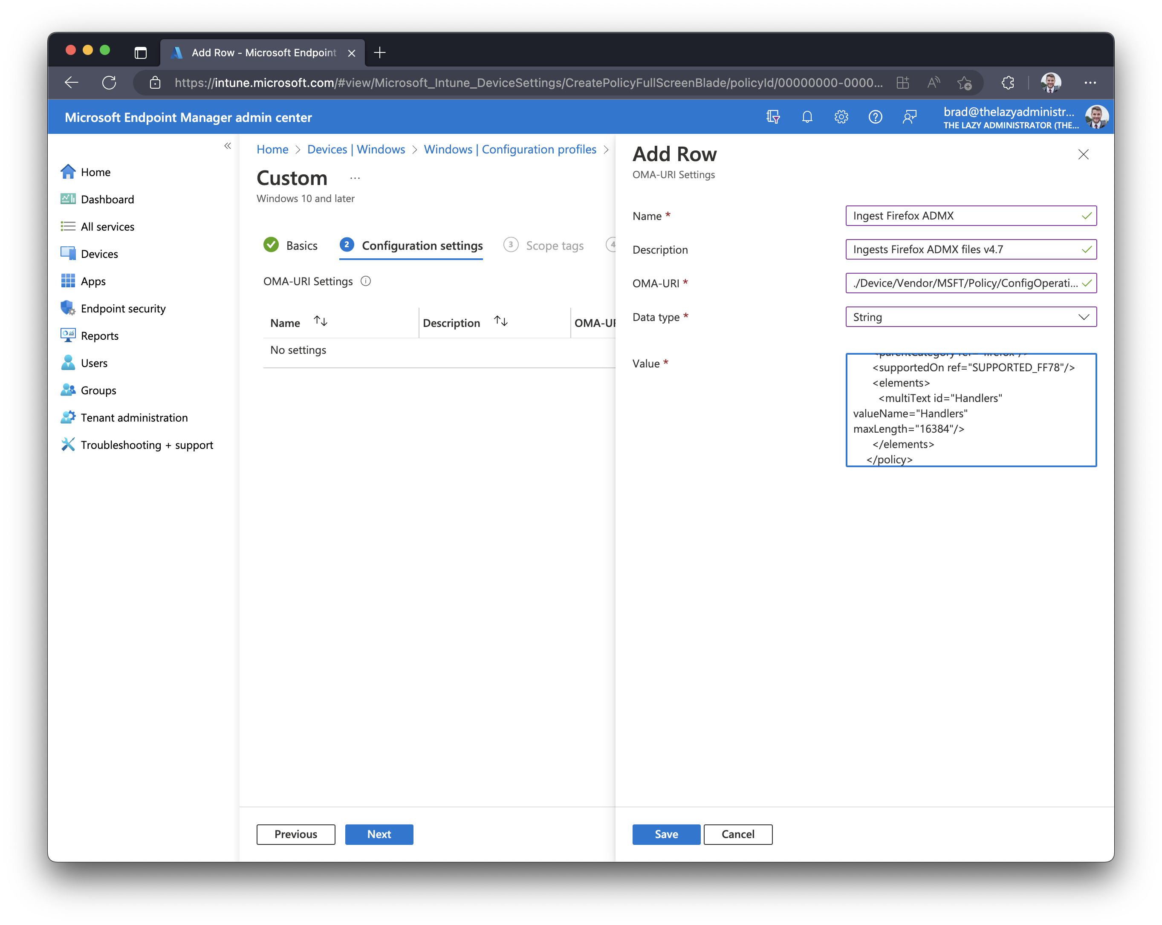This screenshot has height=925, width=1162.
Task: Open the feedback icon in header
Action: click(910, 116)
